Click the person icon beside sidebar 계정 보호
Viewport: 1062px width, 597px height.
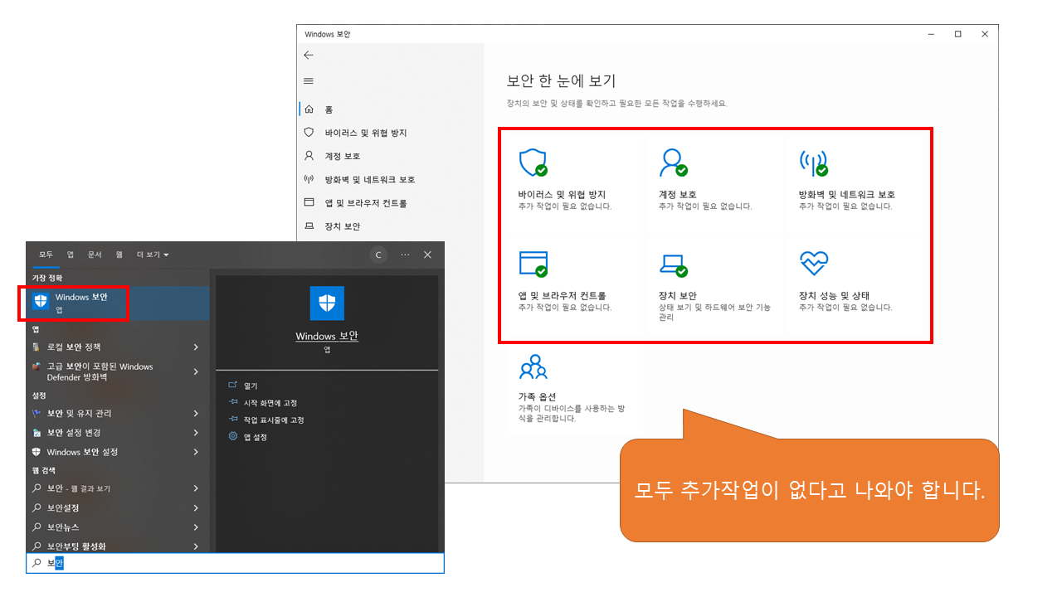(309, 156)
